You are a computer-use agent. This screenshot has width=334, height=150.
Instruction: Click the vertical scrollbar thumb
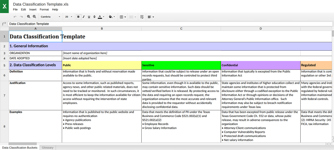tap(333, 34)
